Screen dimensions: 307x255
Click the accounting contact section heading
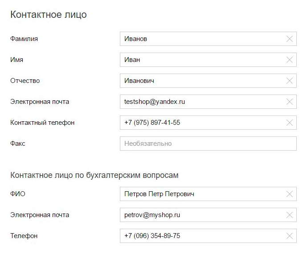coord(94,175)
